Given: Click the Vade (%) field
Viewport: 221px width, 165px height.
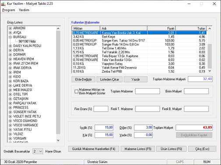Looking at the screenshot, I should point(143,135).
